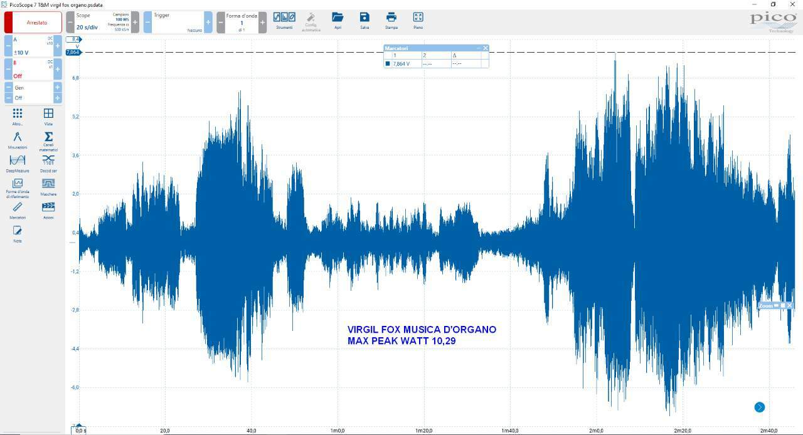Open the Trigger settings panel
This screenshot has width=803, height=435.
[x=178, y=22]
